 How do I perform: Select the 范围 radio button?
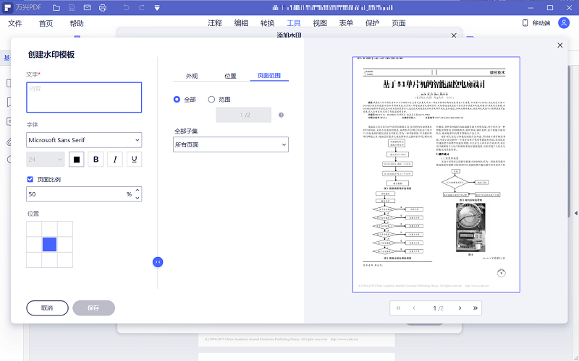tap(211, 99)
